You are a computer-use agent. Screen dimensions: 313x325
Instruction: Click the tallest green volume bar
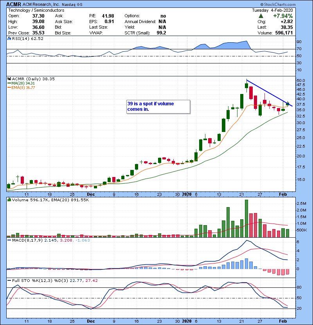pos(246,218)
